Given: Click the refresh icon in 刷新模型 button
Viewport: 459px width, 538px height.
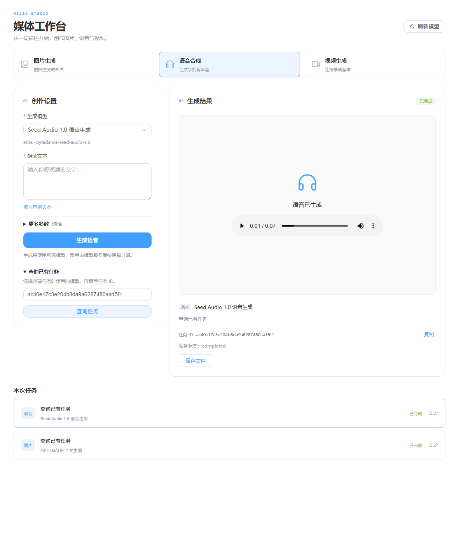Looking at the screenshot, I should coord(412,26).
